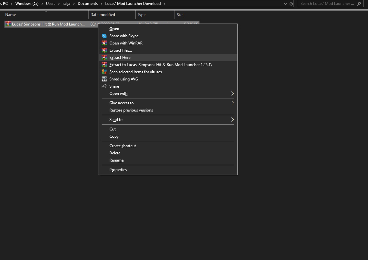This screenshot has width=368, height=260.
Task: Select Copy from the context menu
Action: (x=168, y=136)
